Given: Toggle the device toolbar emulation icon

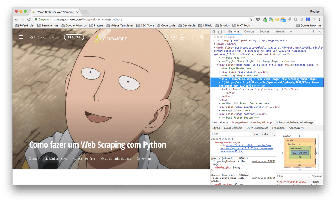Looking at the screenshot, I should pyautogui.click(x=220, y=31).
